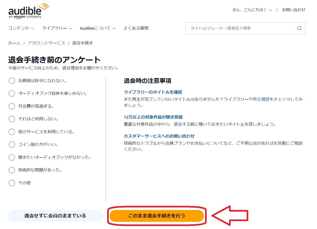Select radio '他のサービスを利用している。'
Viewport: 317px width, 229px height.
coord(12,132)
